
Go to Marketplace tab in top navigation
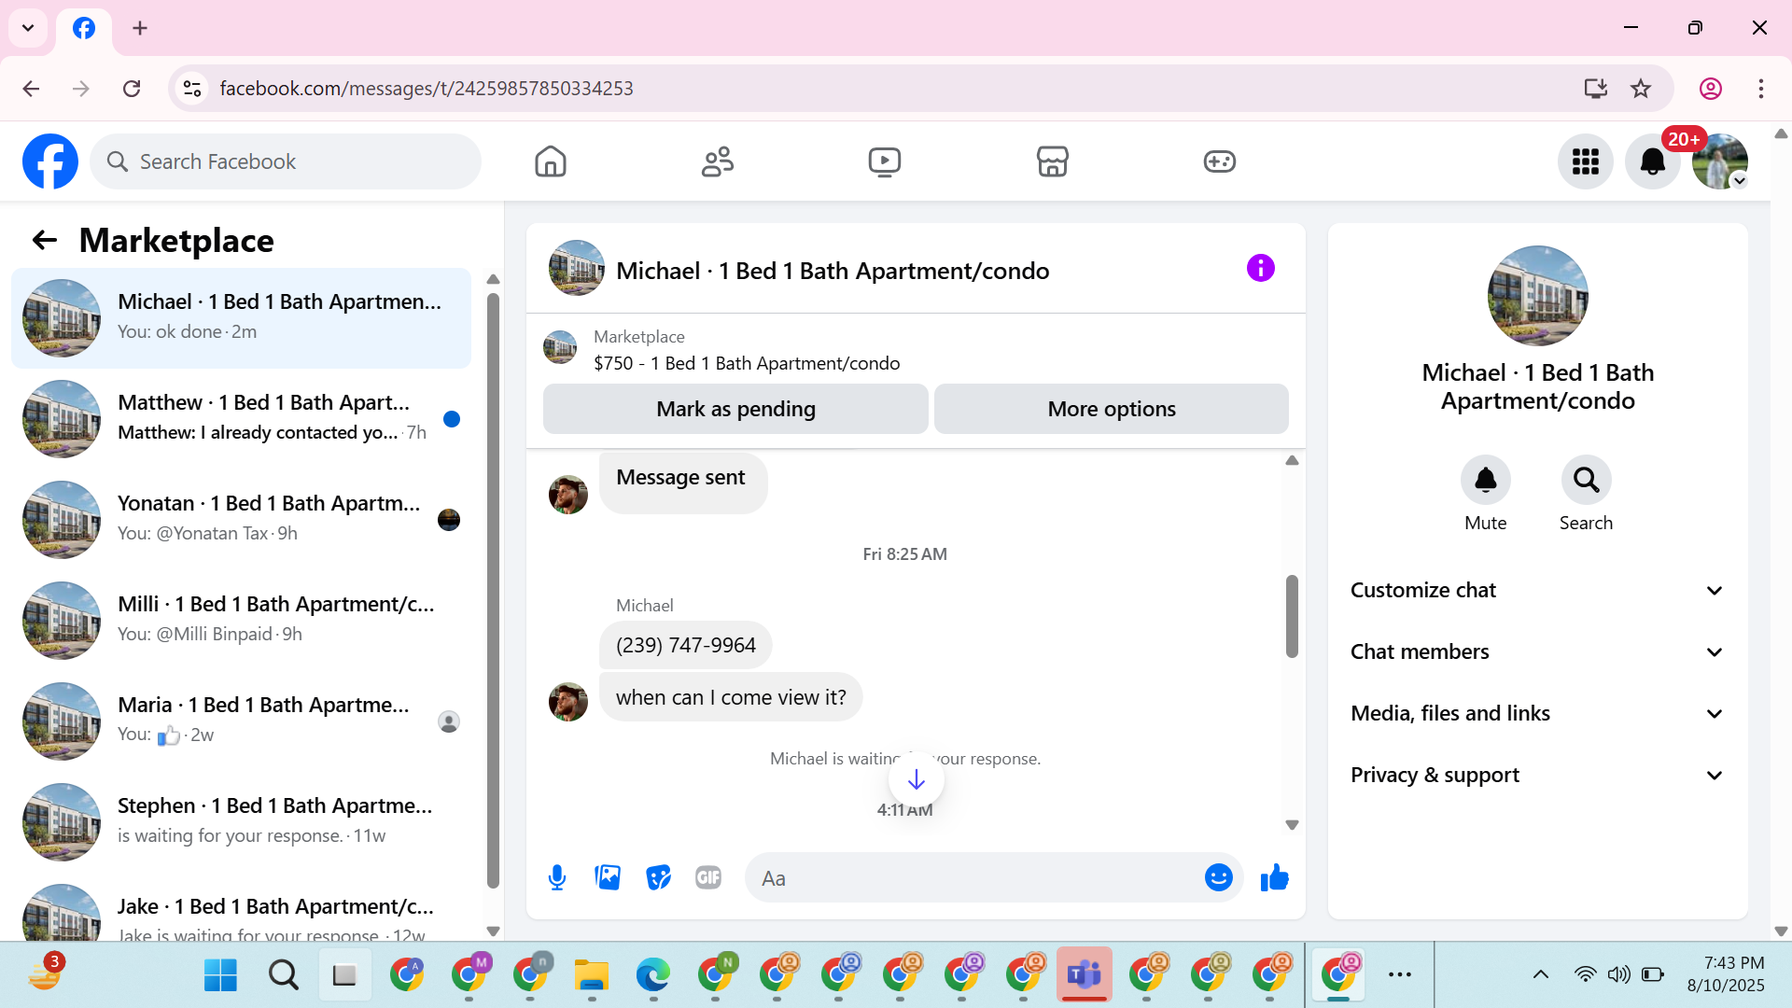point(1052,161)
